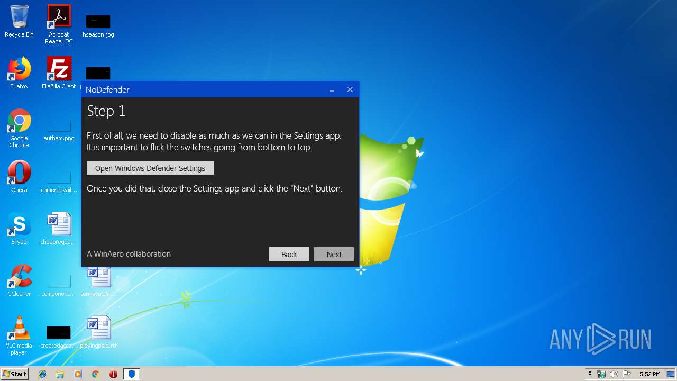The width and height of the screenshot is (677, 381).
Task: Select the createdacc file icon
Action: coord(59,338)
